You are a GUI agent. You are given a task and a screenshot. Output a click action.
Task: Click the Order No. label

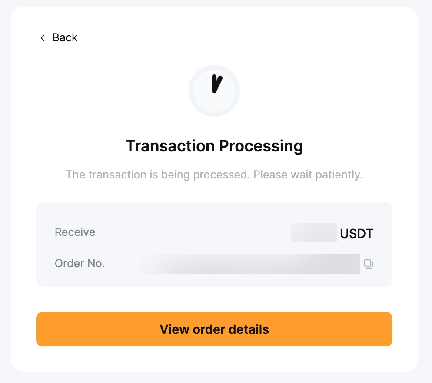80,263
